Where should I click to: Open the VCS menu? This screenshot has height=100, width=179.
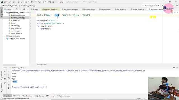pyautogui.click(x=50, y=2)
